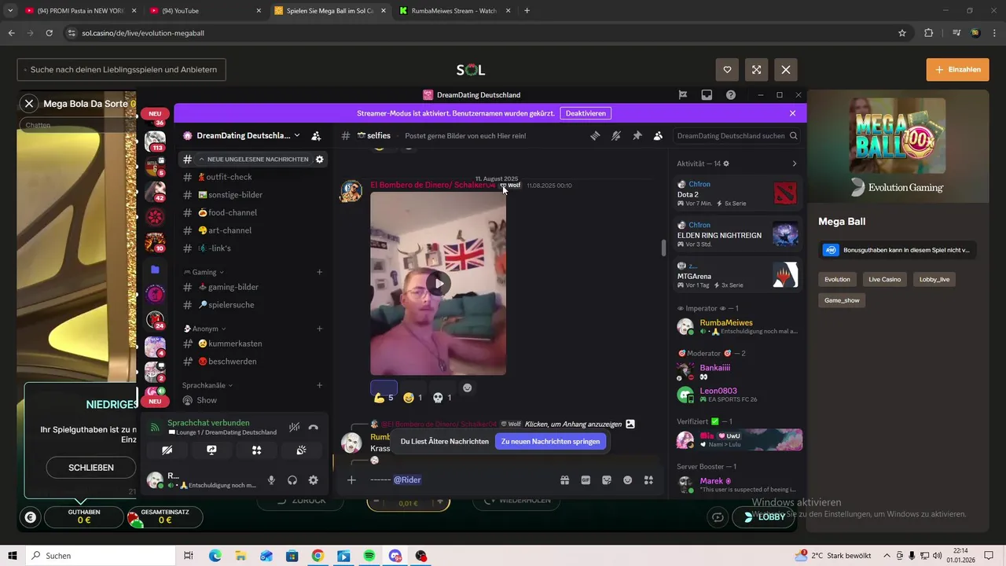Add a channel to Gaming category
Screen dimensions: 1006x566
click(x=319, y=272)
